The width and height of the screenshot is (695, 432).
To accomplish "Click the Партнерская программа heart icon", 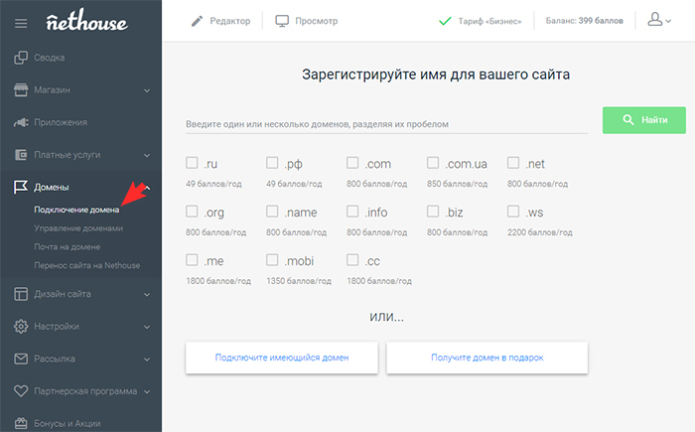I will [x=21, y=391].
